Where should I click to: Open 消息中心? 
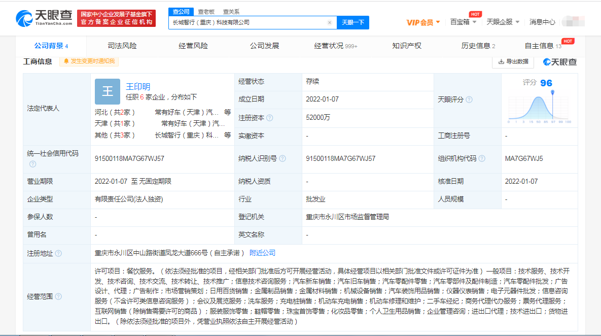tap(542, 22)
